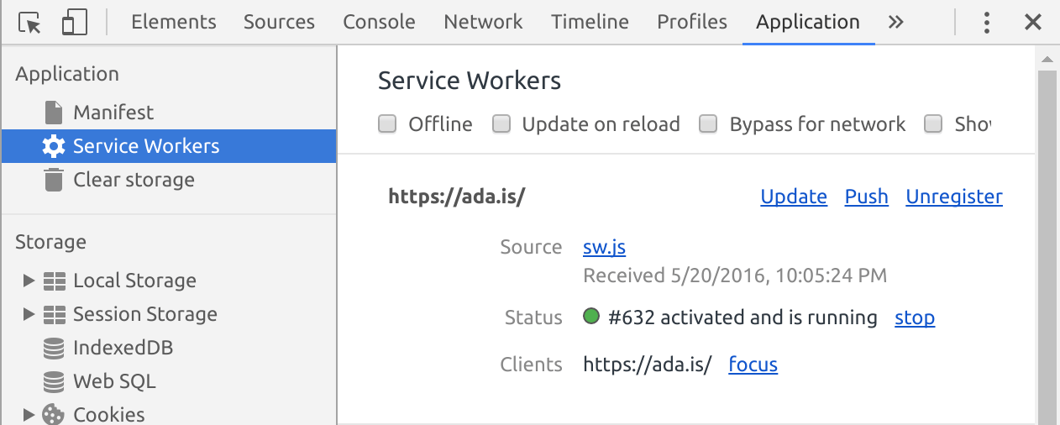The width and height of the screenshot is (1060, 425).
Task: Click the Manifest file icon
Action: point(54,113)
